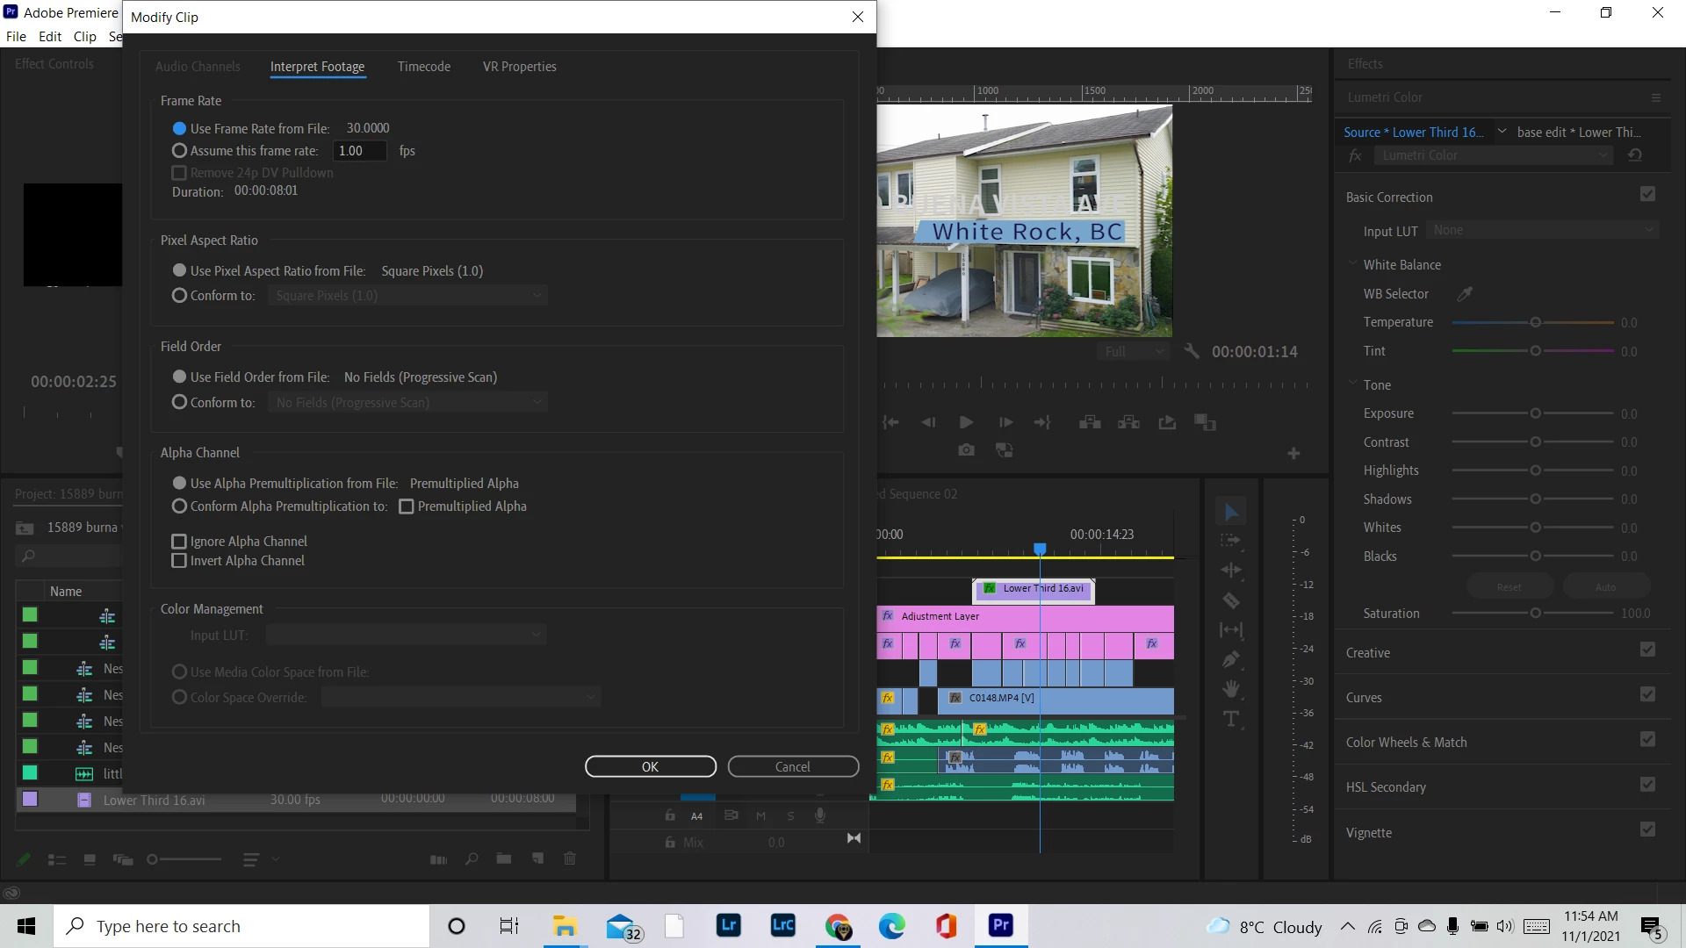Select the Hand tool in the toolbar
This screenshot has width=1686, height=948.
1231,689
